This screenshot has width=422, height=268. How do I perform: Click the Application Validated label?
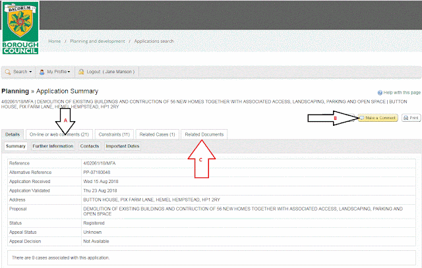pos(30,190)
